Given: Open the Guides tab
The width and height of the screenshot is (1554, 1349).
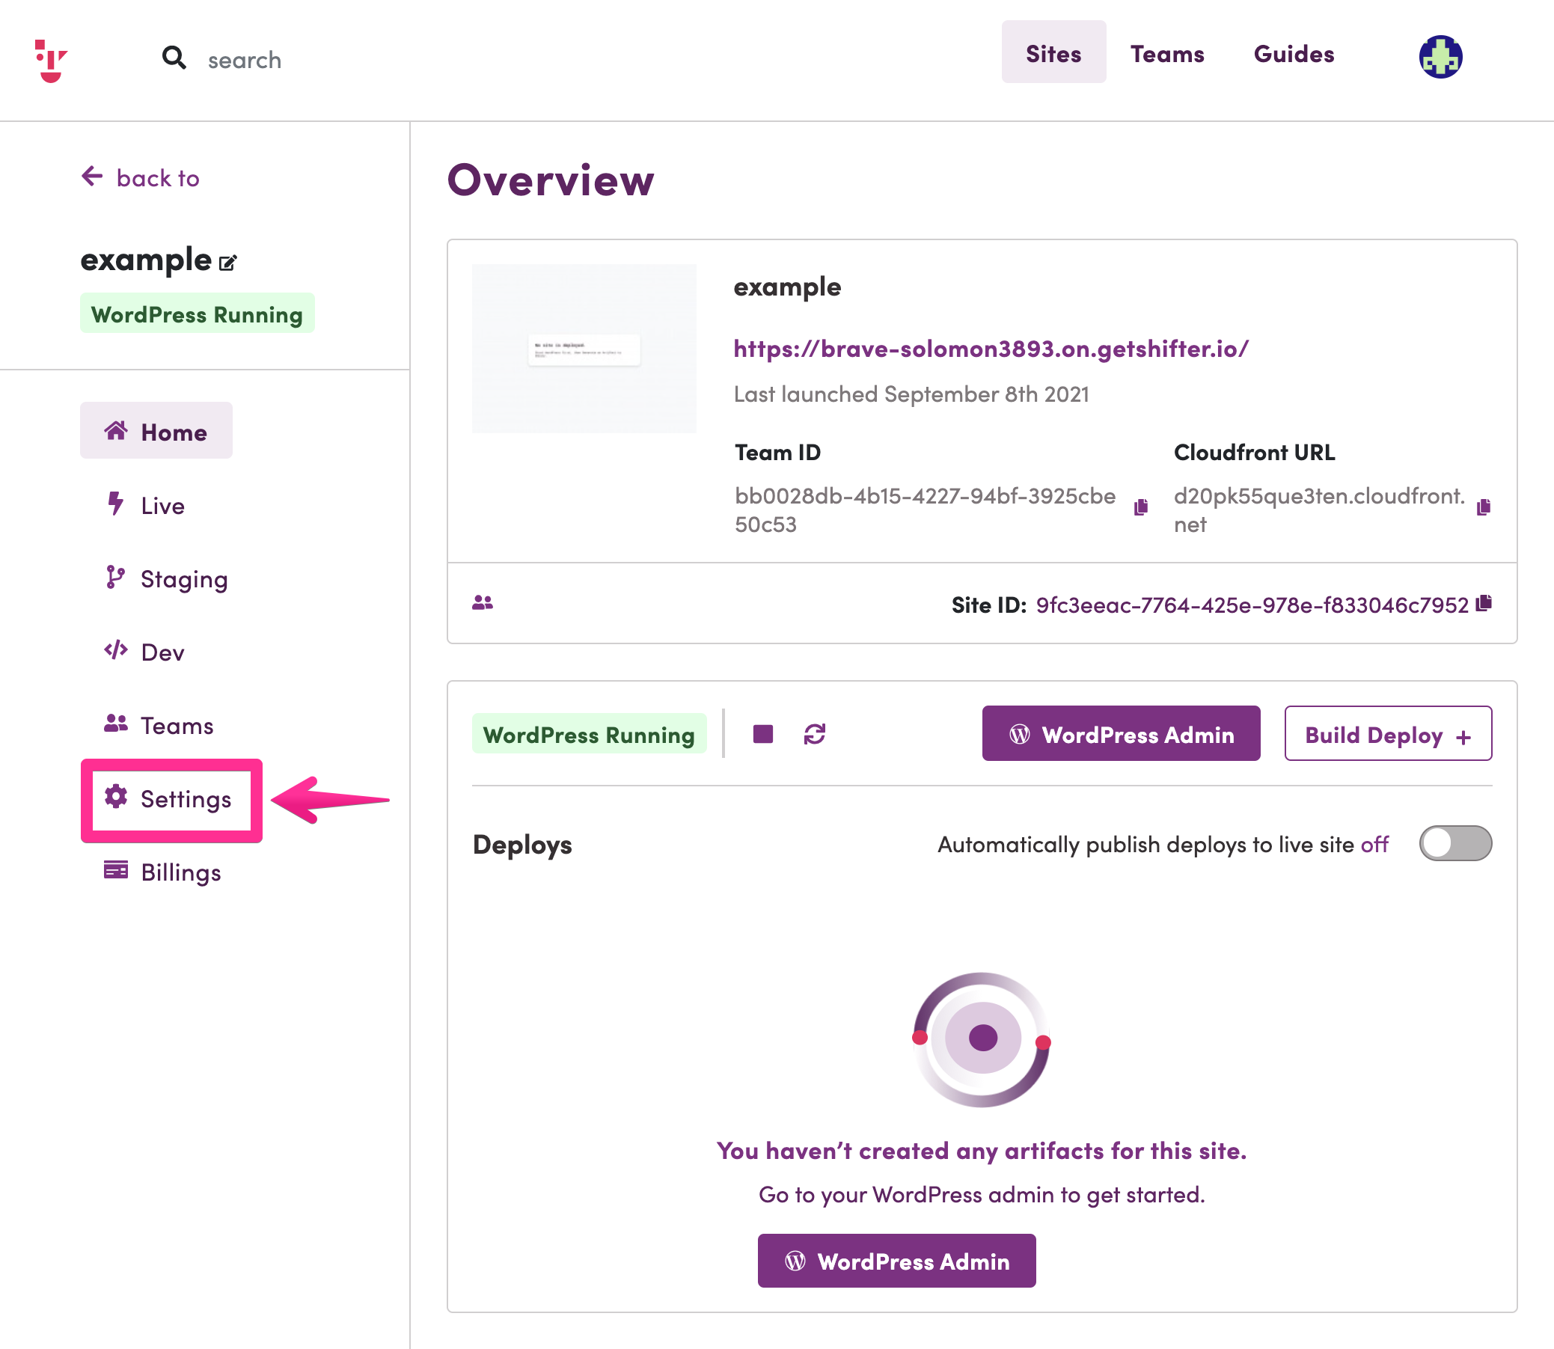Looking at the screenshot, I should coord(1294,54).
